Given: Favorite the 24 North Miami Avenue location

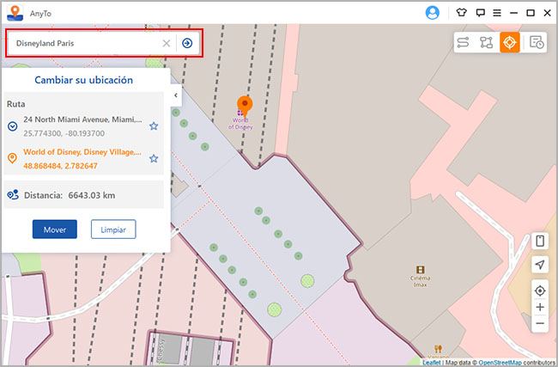Looking at the screenshot, I should [154, 125].
